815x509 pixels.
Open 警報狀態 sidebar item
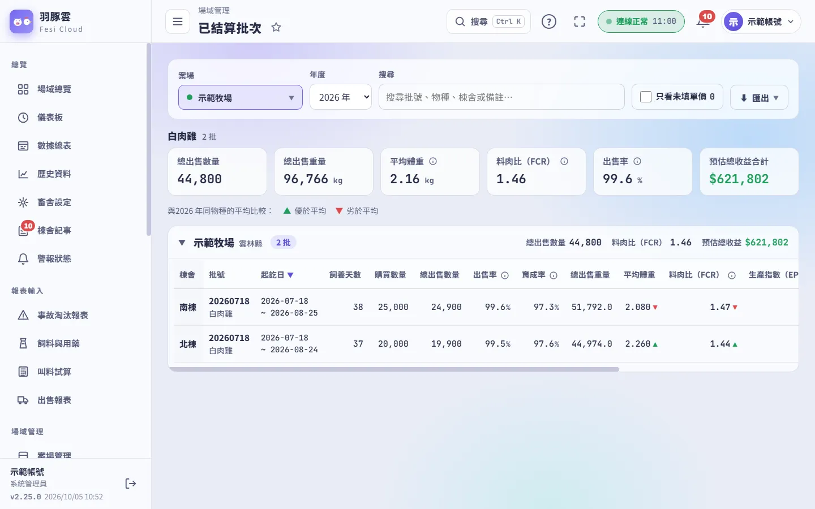tap(75, 259)
